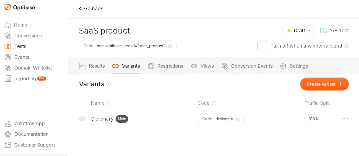Viewport: 359px width, 156px height.
Task: Open the Dictionary variant options menu
Action: tap(345, 119)
